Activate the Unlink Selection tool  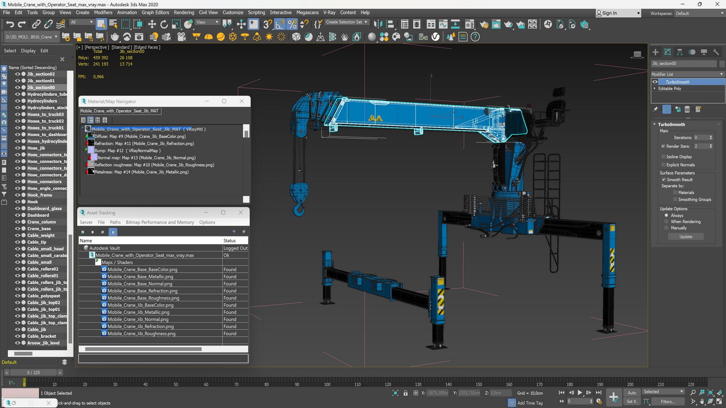coord(48,25)
